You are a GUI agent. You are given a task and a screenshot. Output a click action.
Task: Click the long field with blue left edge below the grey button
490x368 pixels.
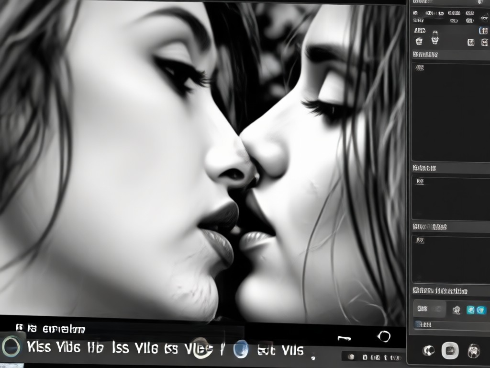(452, 324)
